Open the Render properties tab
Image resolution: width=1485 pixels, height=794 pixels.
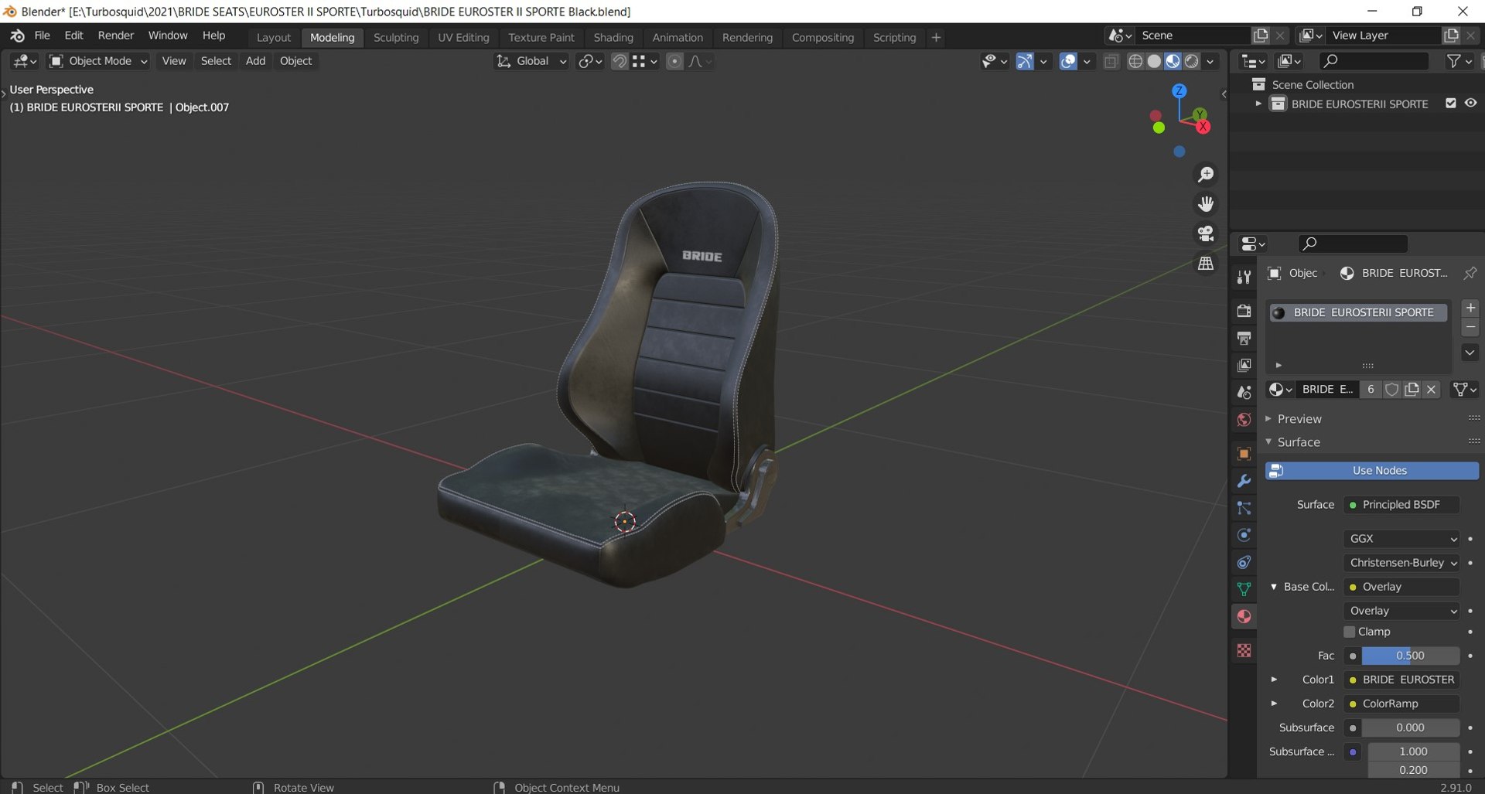click(x=1244, y=311)
